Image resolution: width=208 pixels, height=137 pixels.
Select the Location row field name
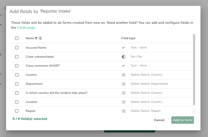pyautogui.click(x=32, y=102)
